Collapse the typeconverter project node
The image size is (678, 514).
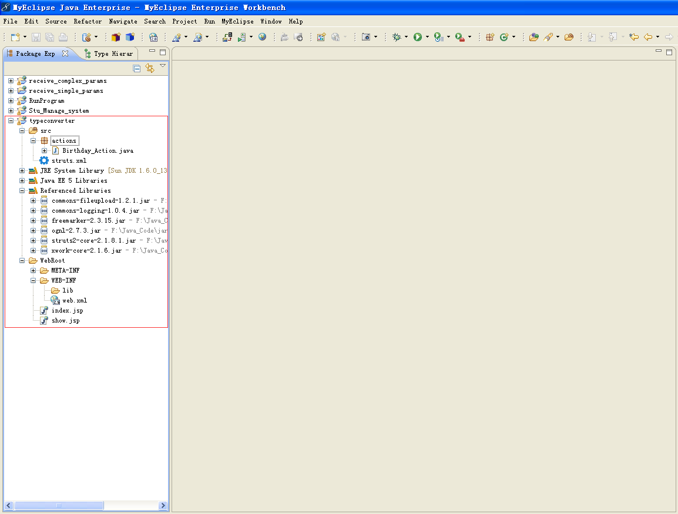11,121
